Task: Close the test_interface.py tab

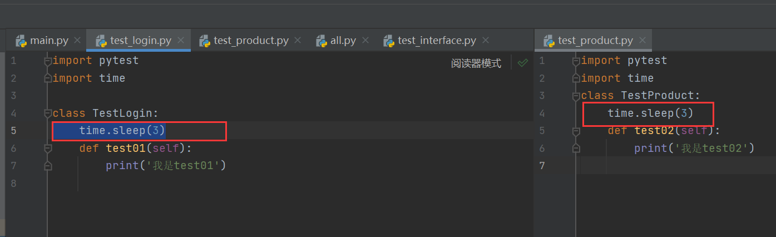Action: pos(486,41)
